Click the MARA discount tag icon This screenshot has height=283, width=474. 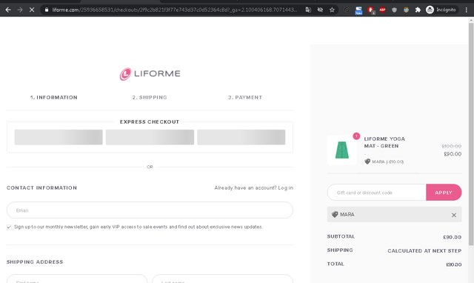pyautogui.click(x=335, y=214)
